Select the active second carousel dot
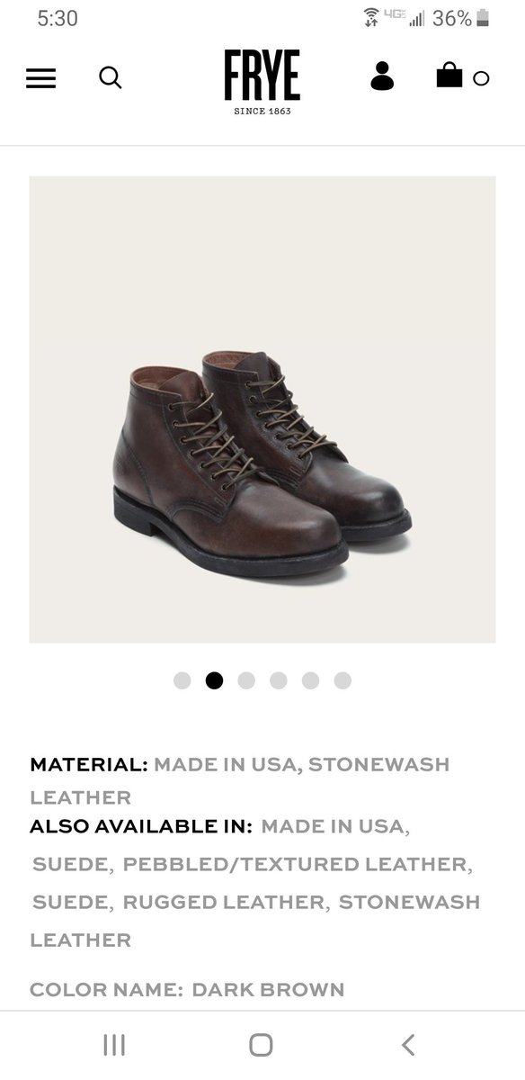525x1080 pixels. pyautogui.click(x=214, y=680)
